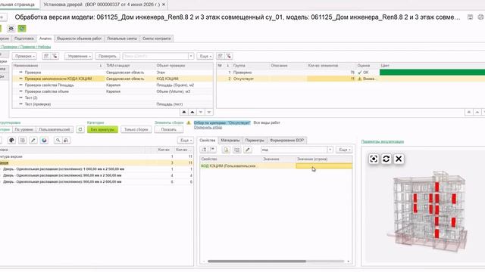Viewport: 485px width, 272px height.
Task: Click the green color bar in Проверено row
Action: [432, 73]
